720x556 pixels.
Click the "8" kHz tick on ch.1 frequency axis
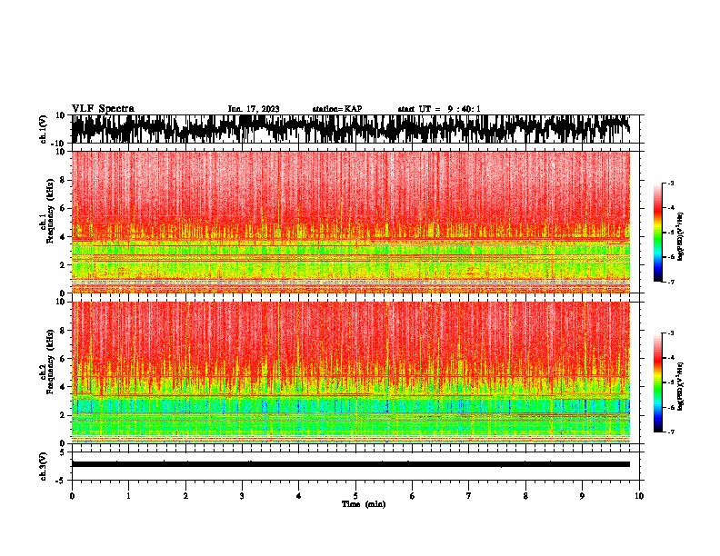64,180
